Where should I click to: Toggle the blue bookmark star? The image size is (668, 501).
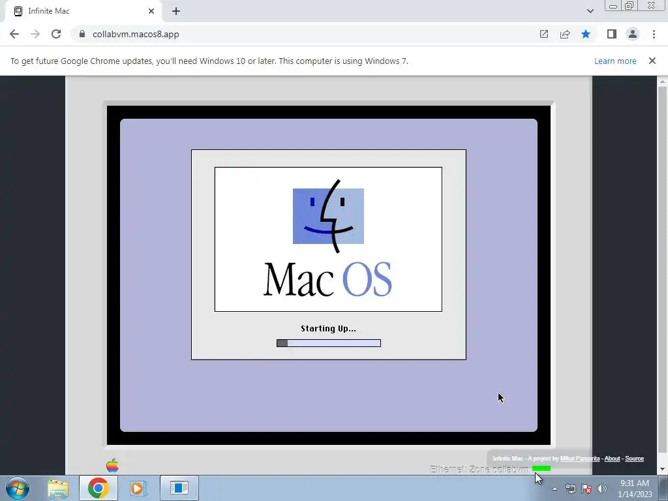586,34
